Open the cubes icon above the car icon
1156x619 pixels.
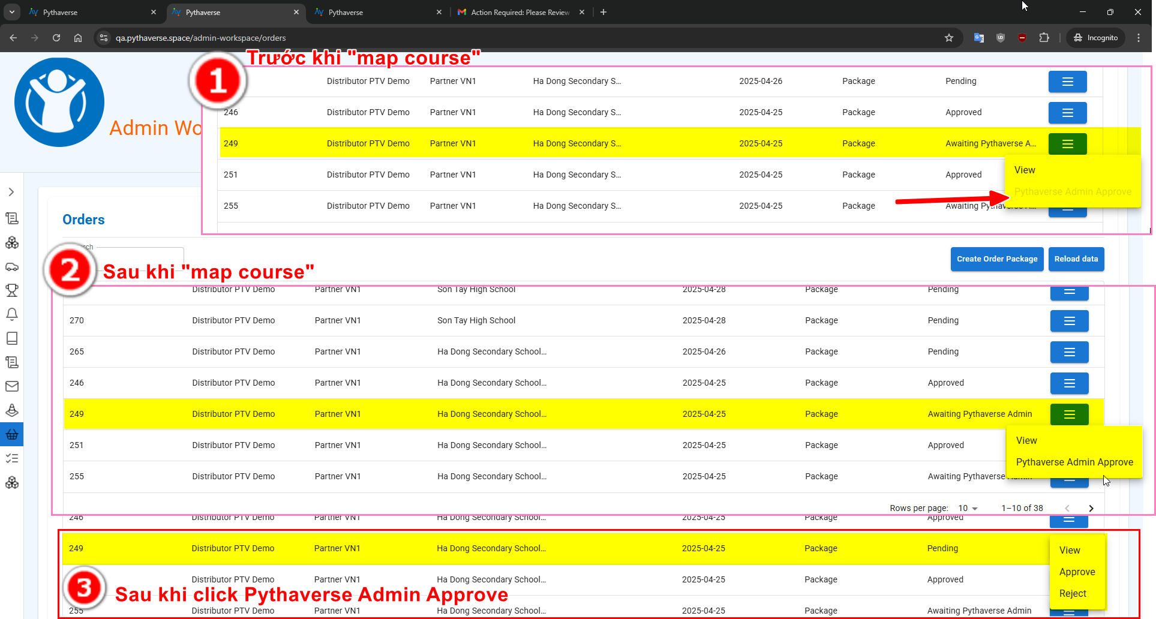11,242
